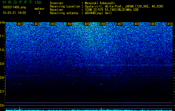The image size is (175, 111).
Task: Click the meteor label
Action: coord(40,9)
